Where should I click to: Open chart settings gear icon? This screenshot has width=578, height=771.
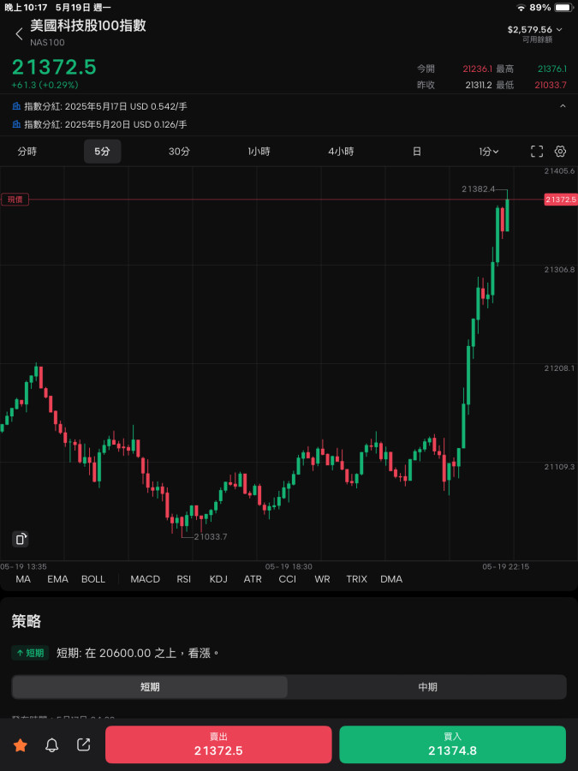pos(560,152)
